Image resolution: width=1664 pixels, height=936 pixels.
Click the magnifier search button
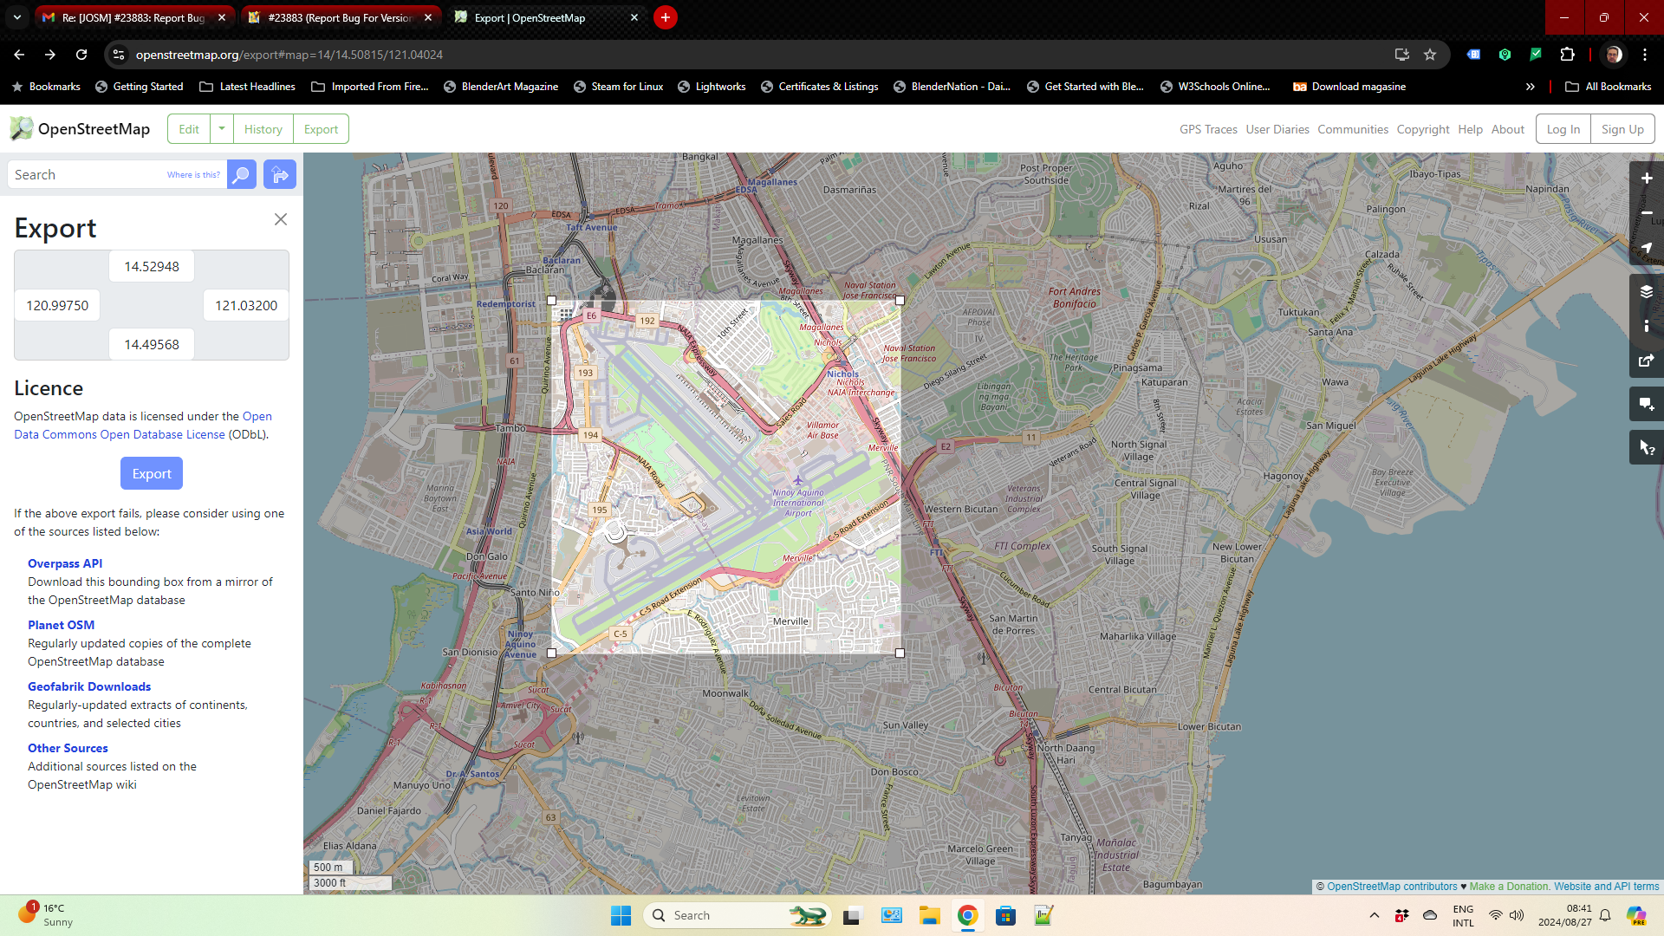pyautogui.click(x=242, y=175)
